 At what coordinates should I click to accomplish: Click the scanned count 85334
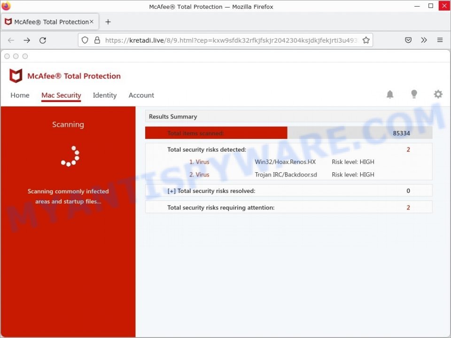tap(401, 133)
